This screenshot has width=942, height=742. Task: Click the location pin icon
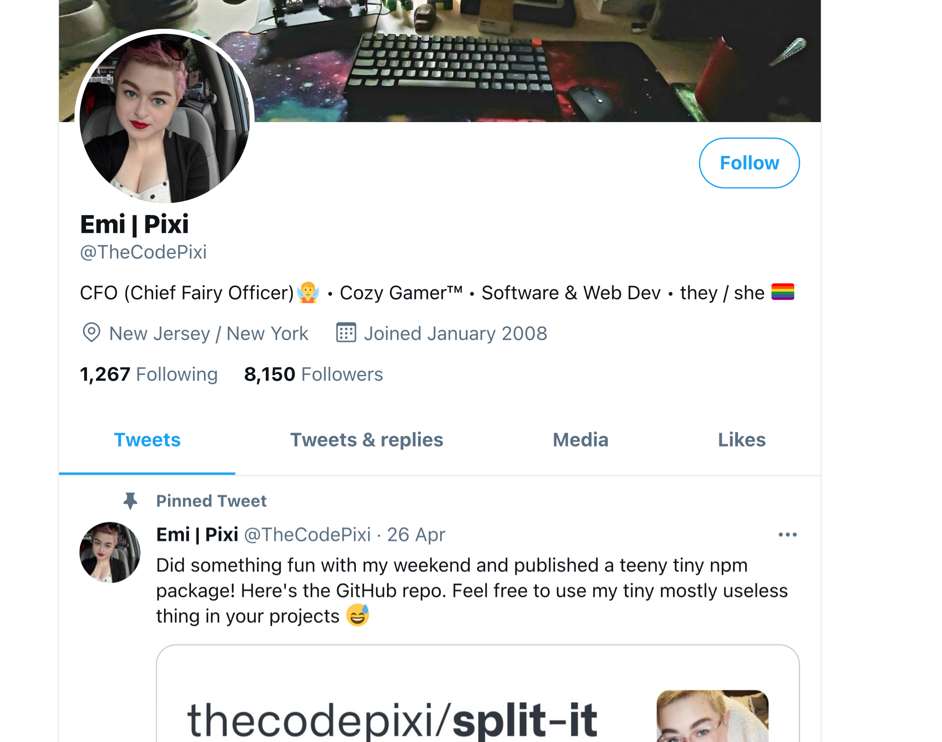[91, 332]
